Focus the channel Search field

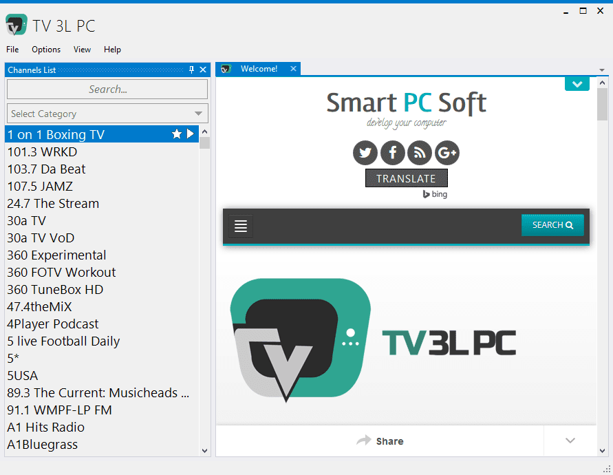click(x=107, y=89)
